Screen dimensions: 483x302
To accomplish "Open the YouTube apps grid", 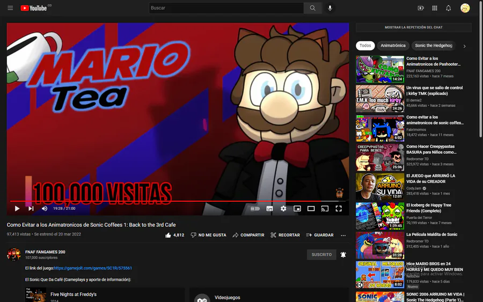I will tap(435, 8).
